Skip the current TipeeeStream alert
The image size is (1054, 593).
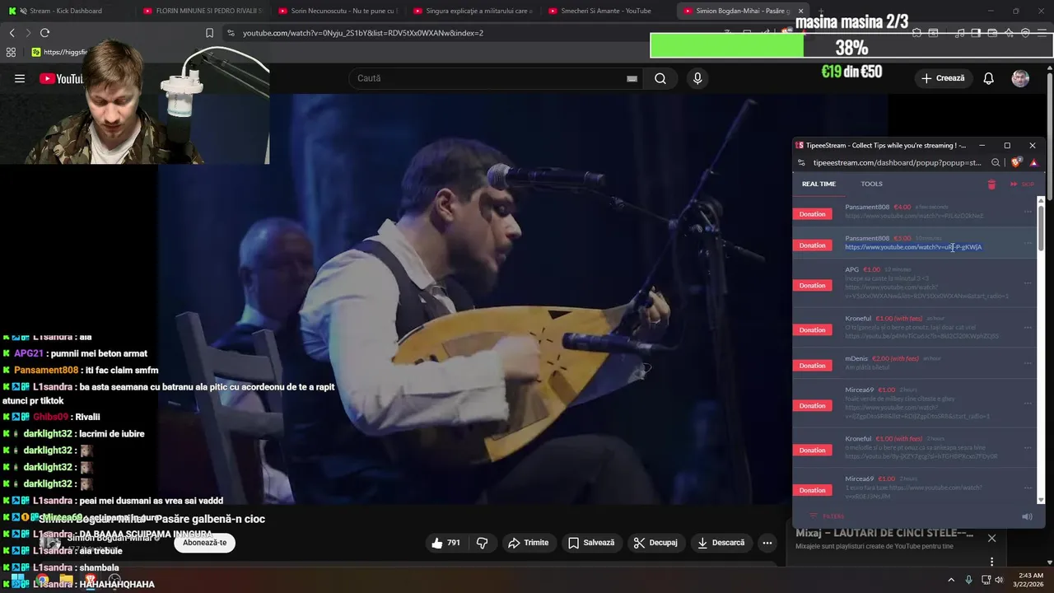point(1022,184)
